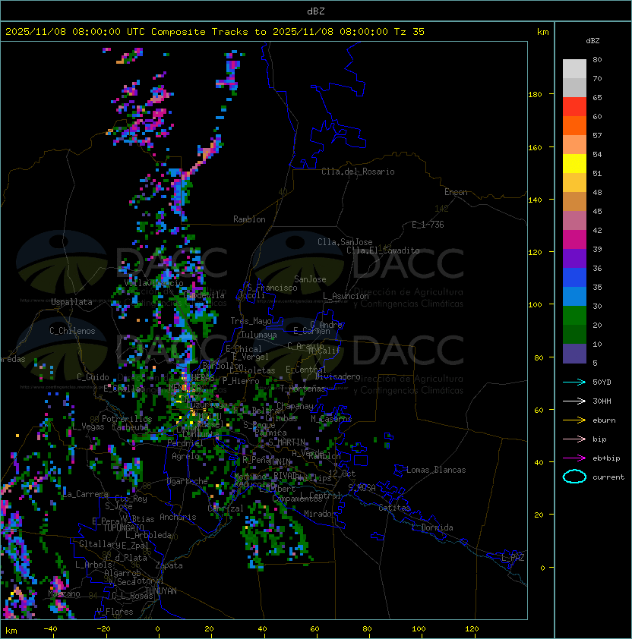Click the 'dBZ' heading above color scale
632x639 pixels.
pos(592,41)
